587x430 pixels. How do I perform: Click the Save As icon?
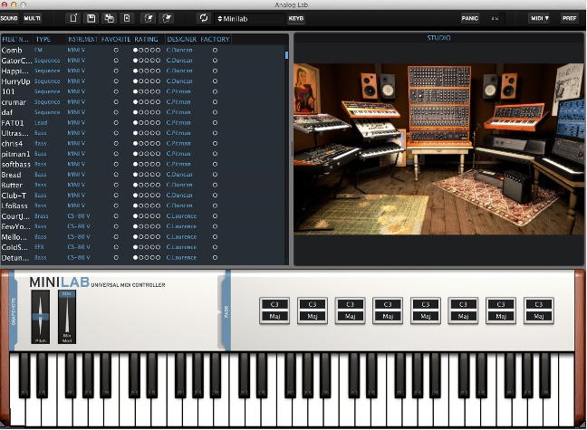[x=109, y=18]
